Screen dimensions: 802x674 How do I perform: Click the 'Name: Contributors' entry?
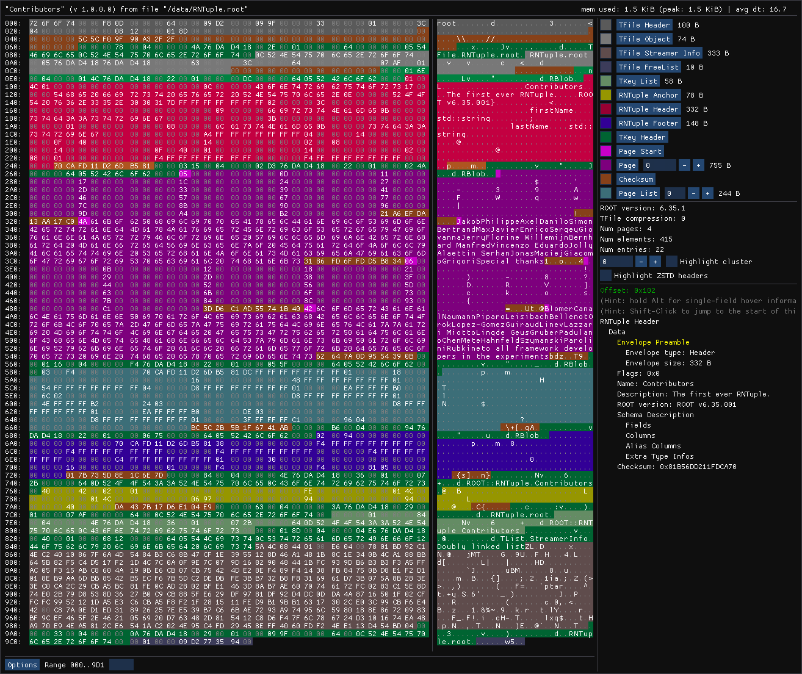pyautogui.click(x=656, y=384)
